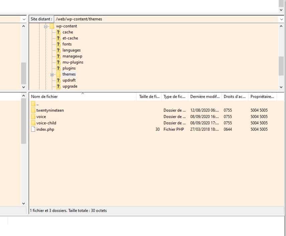Click the upgrade folder icon in the tree

pyautogui.click(x=59, y=86)
